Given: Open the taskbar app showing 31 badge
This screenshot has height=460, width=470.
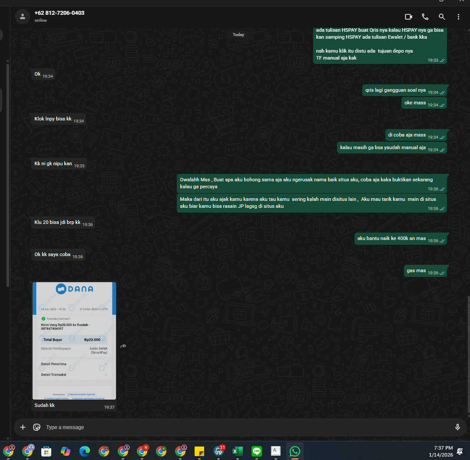Looking at the screenshot, I should coord(218,451).
